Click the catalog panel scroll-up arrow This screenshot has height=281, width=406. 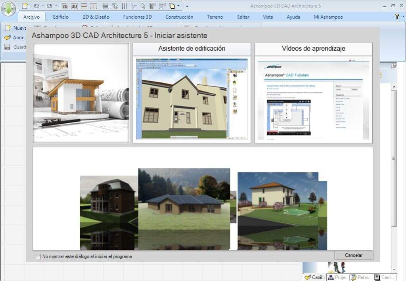(x=394, y=86)
